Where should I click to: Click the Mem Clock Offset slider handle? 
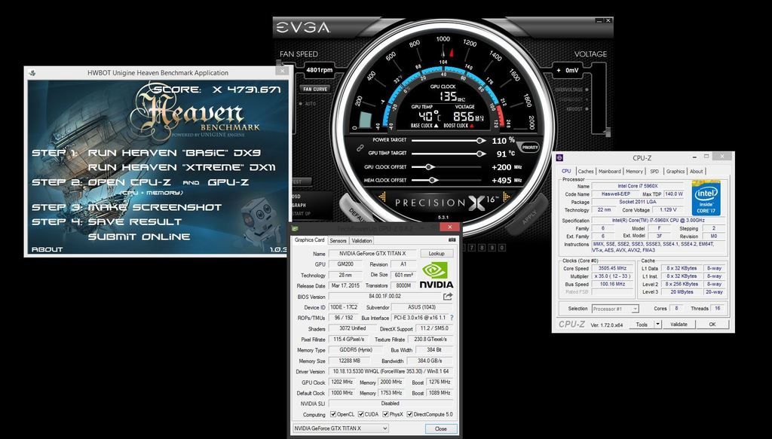point(432,181)
